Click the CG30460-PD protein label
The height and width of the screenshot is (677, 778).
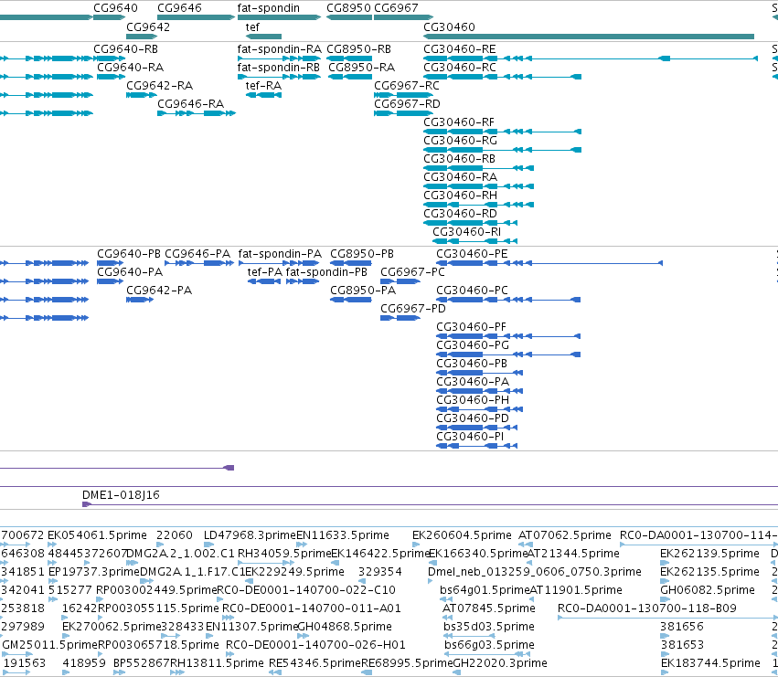(473, 418)
